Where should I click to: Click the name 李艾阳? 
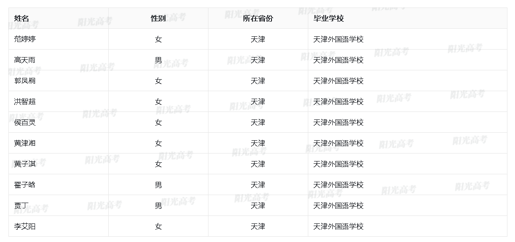click(25, 226)
